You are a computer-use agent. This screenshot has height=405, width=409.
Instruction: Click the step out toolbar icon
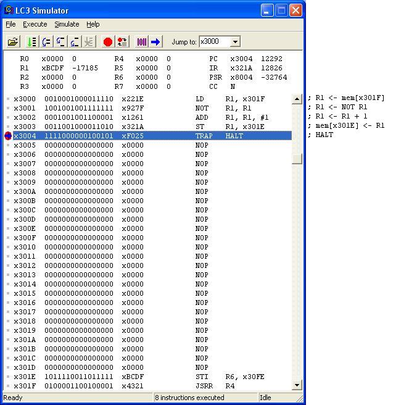coord(75,42)
